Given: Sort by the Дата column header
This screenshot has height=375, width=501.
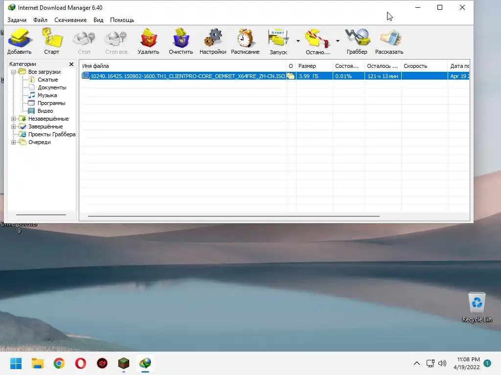Looking at the screenshot, I should point(459,66).
